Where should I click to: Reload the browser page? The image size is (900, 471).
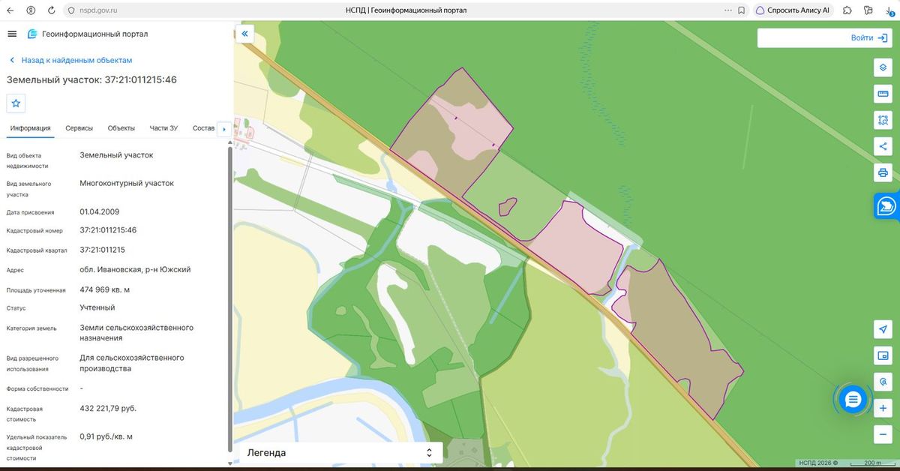click(51, 10)
